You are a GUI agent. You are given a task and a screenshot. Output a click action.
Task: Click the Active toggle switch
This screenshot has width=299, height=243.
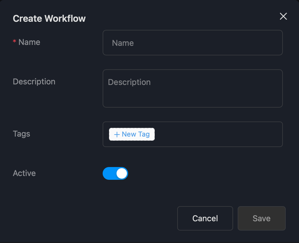[x=115, y=173]
